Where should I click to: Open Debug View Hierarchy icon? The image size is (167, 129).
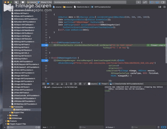[x=71, y=84]
